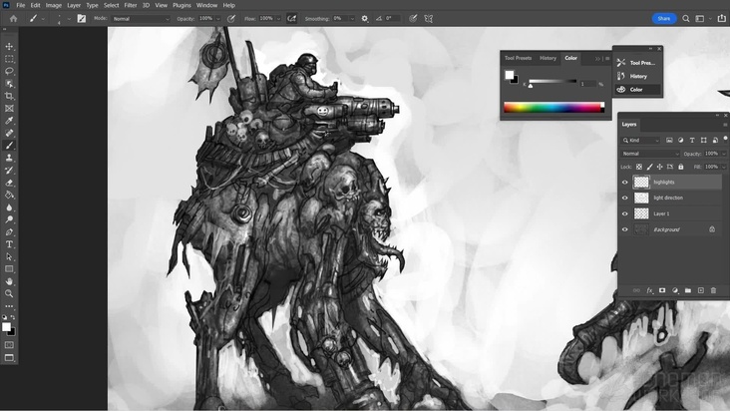
Task: Hide the highlights layer
Action: tap(624, 182)
